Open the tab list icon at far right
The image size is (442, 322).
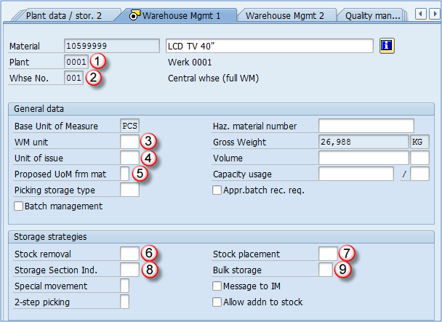click(x=435, y=14)
